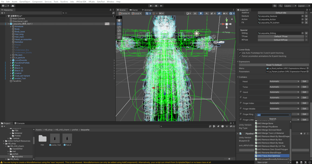Screen dimensions: 312x164
Task: Toggle 2D view mode
Action: [x=195, y=14]
